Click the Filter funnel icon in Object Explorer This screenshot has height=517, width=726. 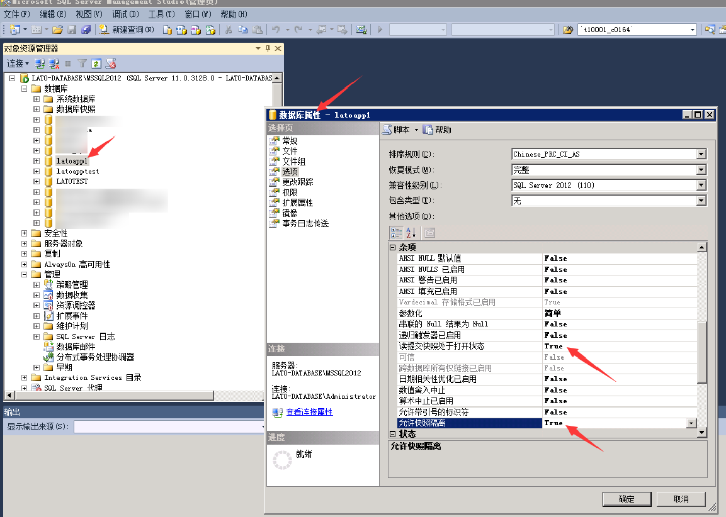82,64
